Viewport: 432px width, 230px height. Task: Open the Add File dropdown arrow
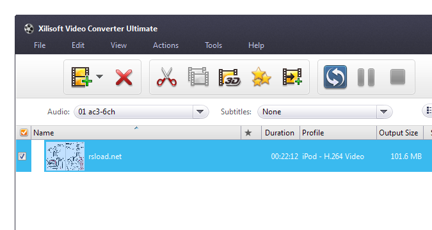pos(99,77)
